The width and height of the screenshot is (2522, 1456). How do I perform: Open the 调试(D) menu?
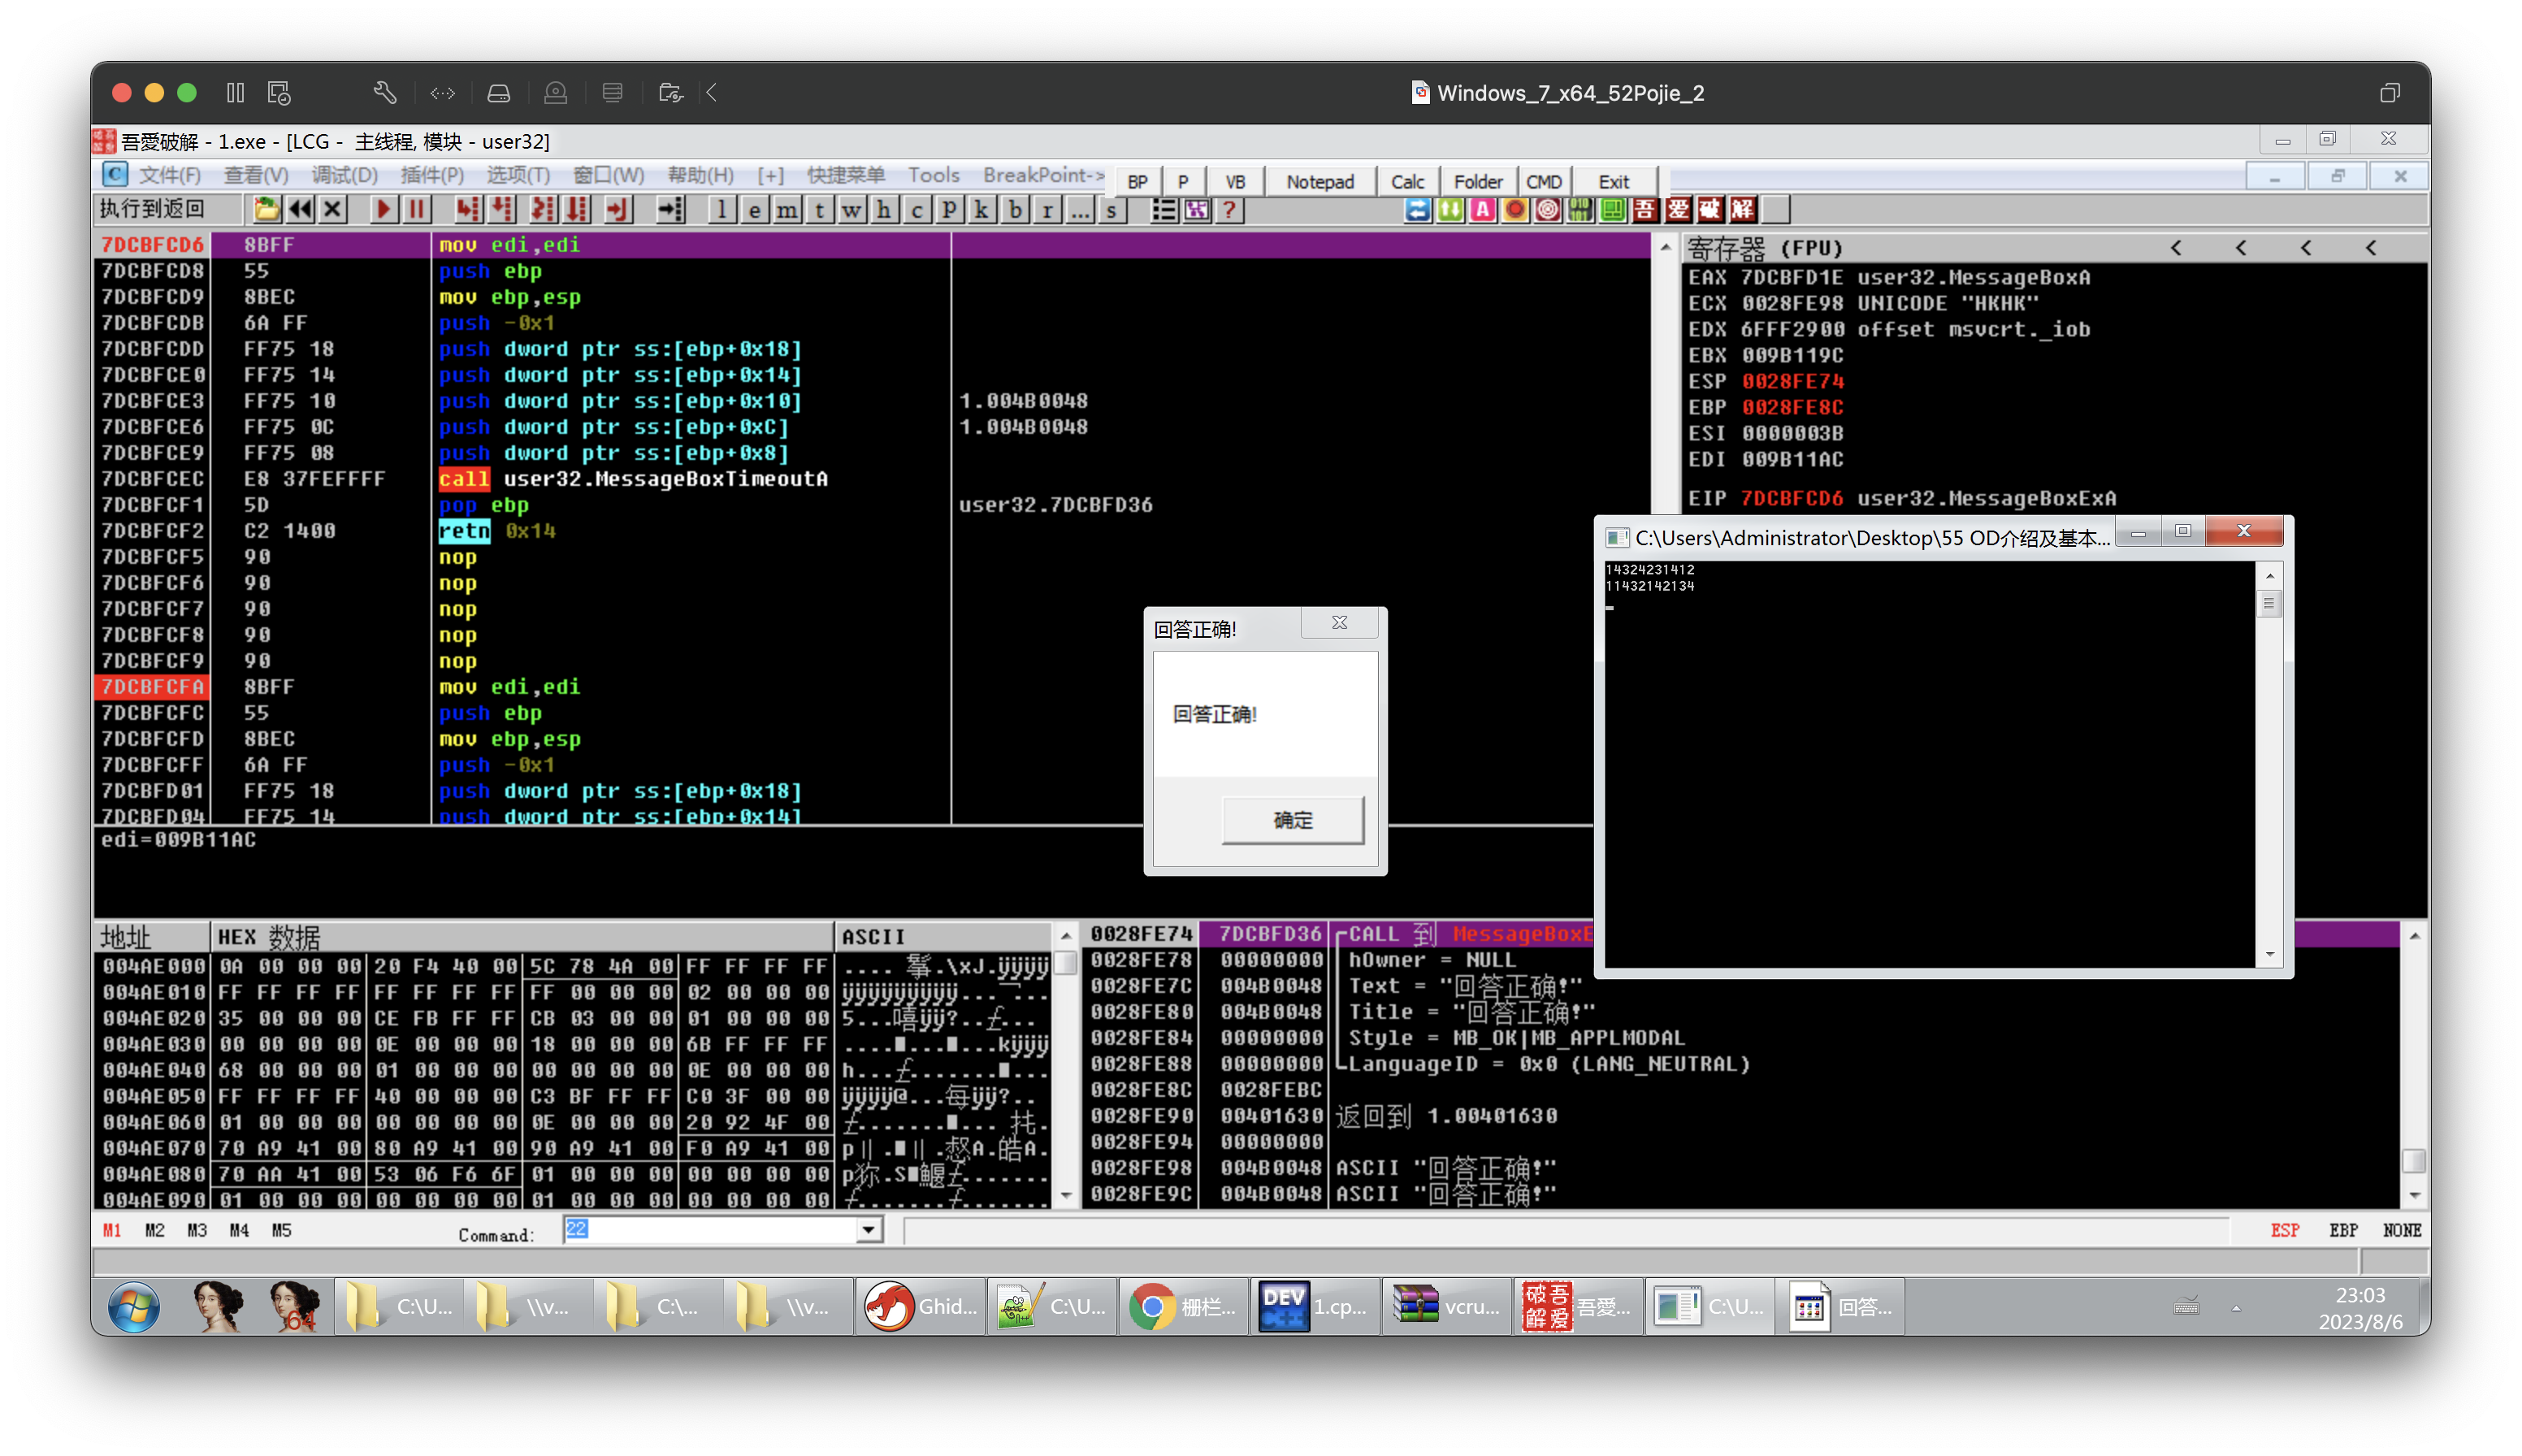pos(344,175)
